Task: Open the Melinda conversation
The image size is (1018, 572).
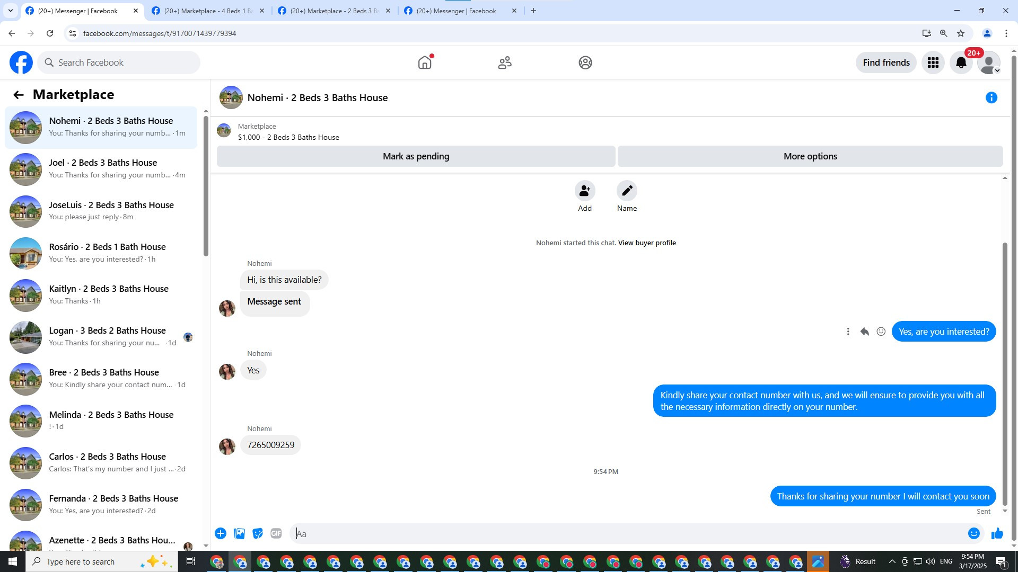Action: click(101, 421)
